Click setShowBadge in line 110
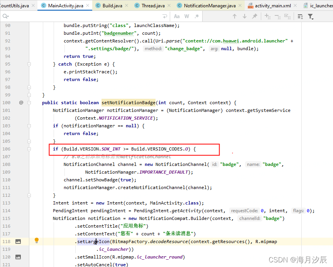Screen dimensions: 333x267 [101, 180]
